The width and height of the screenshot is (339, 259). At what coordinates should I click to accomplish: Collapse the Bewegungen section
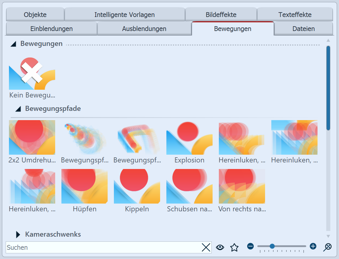[13, 44]
